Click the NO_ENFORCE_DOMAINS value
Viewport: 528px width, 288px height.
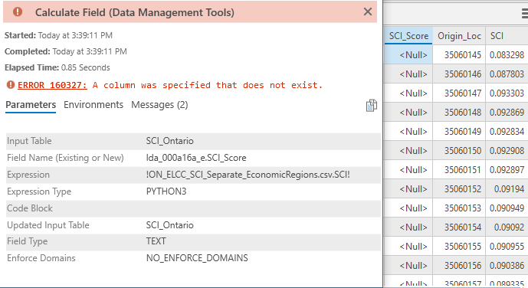point(197,258)
